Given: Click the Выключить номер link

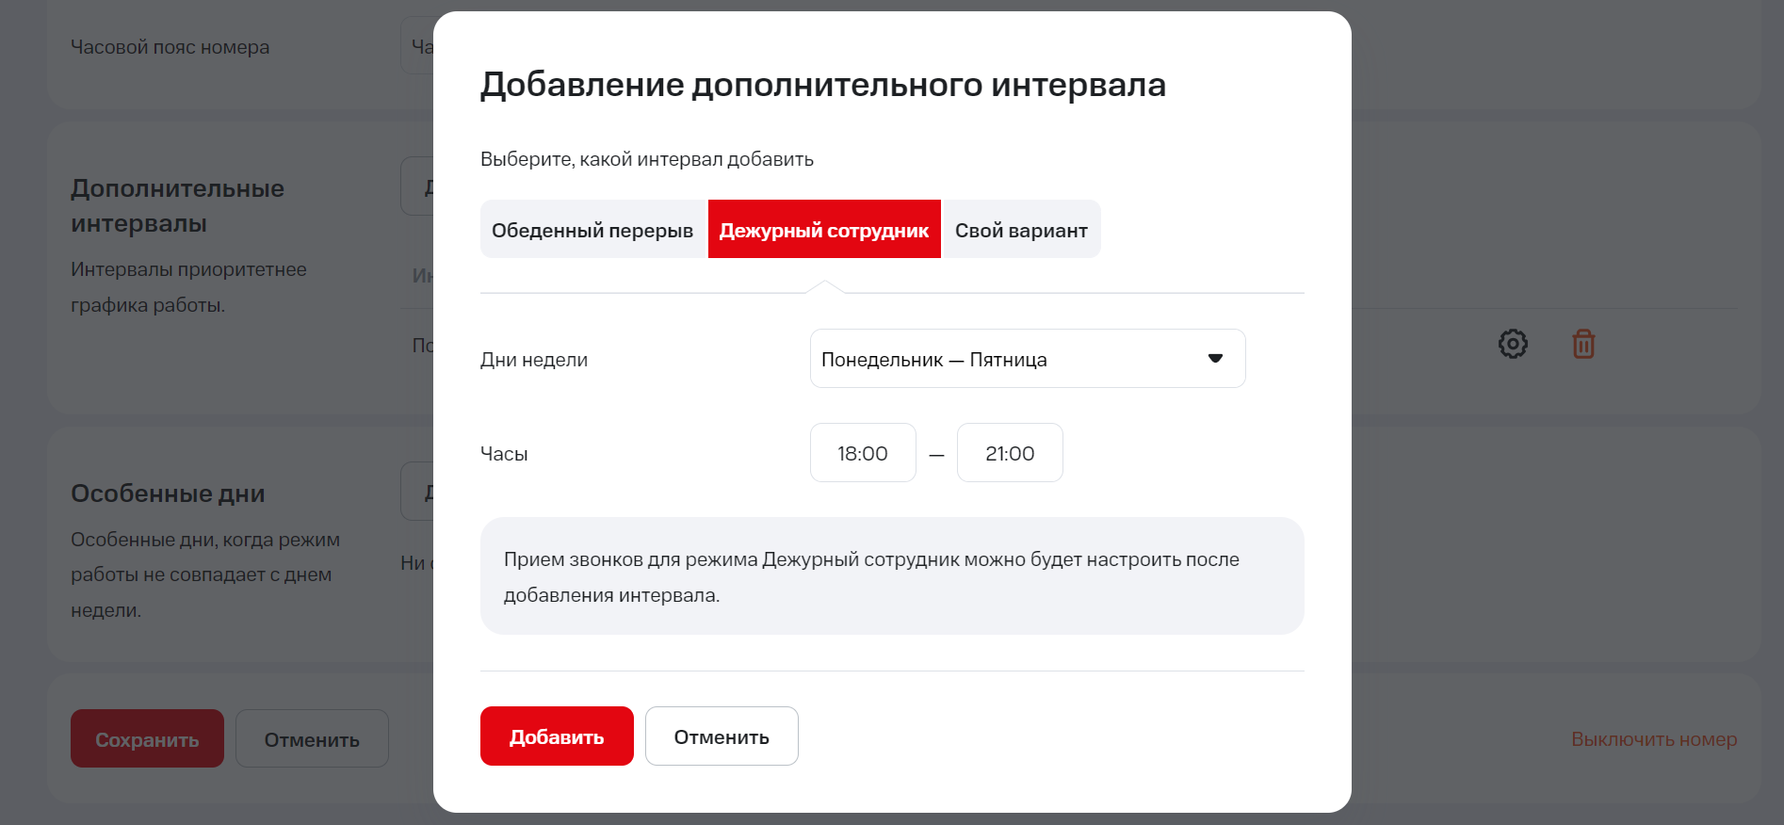Looking at the screenshot, I should click(1653, 739).
